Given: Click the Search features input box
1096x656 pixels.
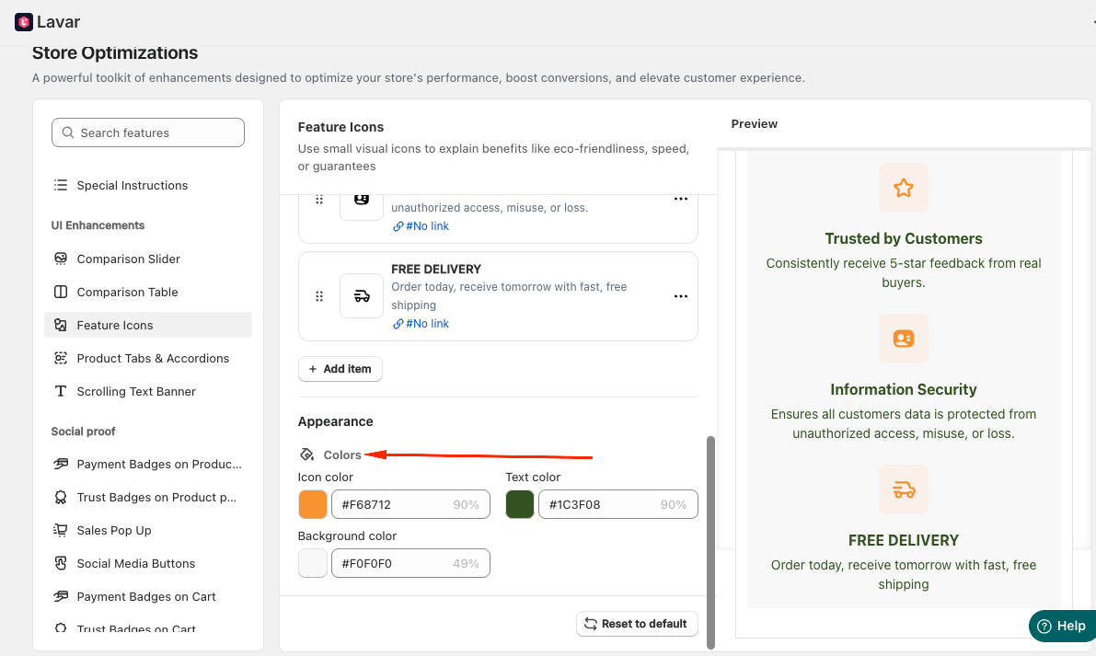Looking at the screenshot, I should tap(148, 132).
